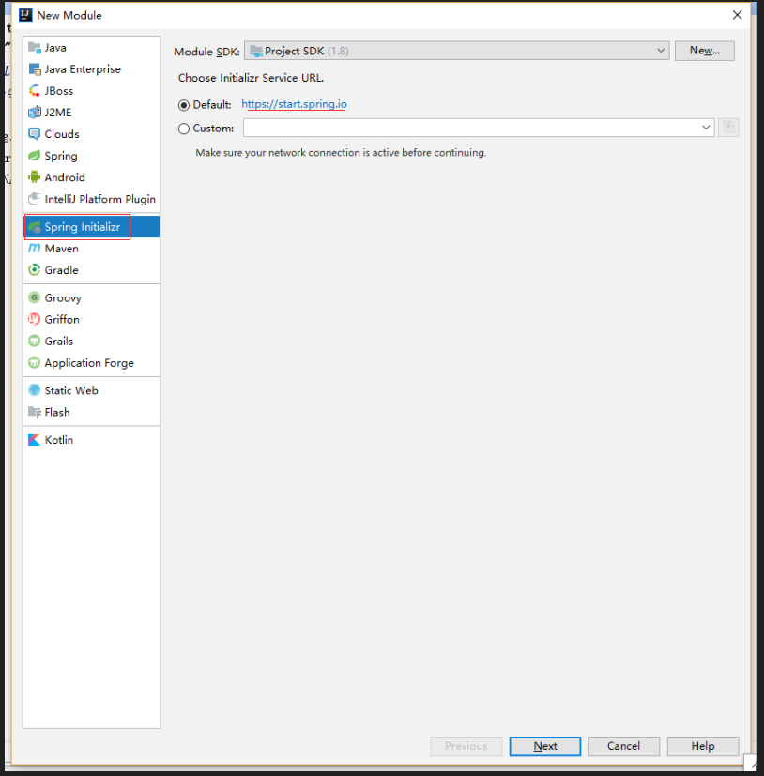Choose the Maven module icon
The width and height of the screenshot is (764, 776).
click(x=34, y=249)
